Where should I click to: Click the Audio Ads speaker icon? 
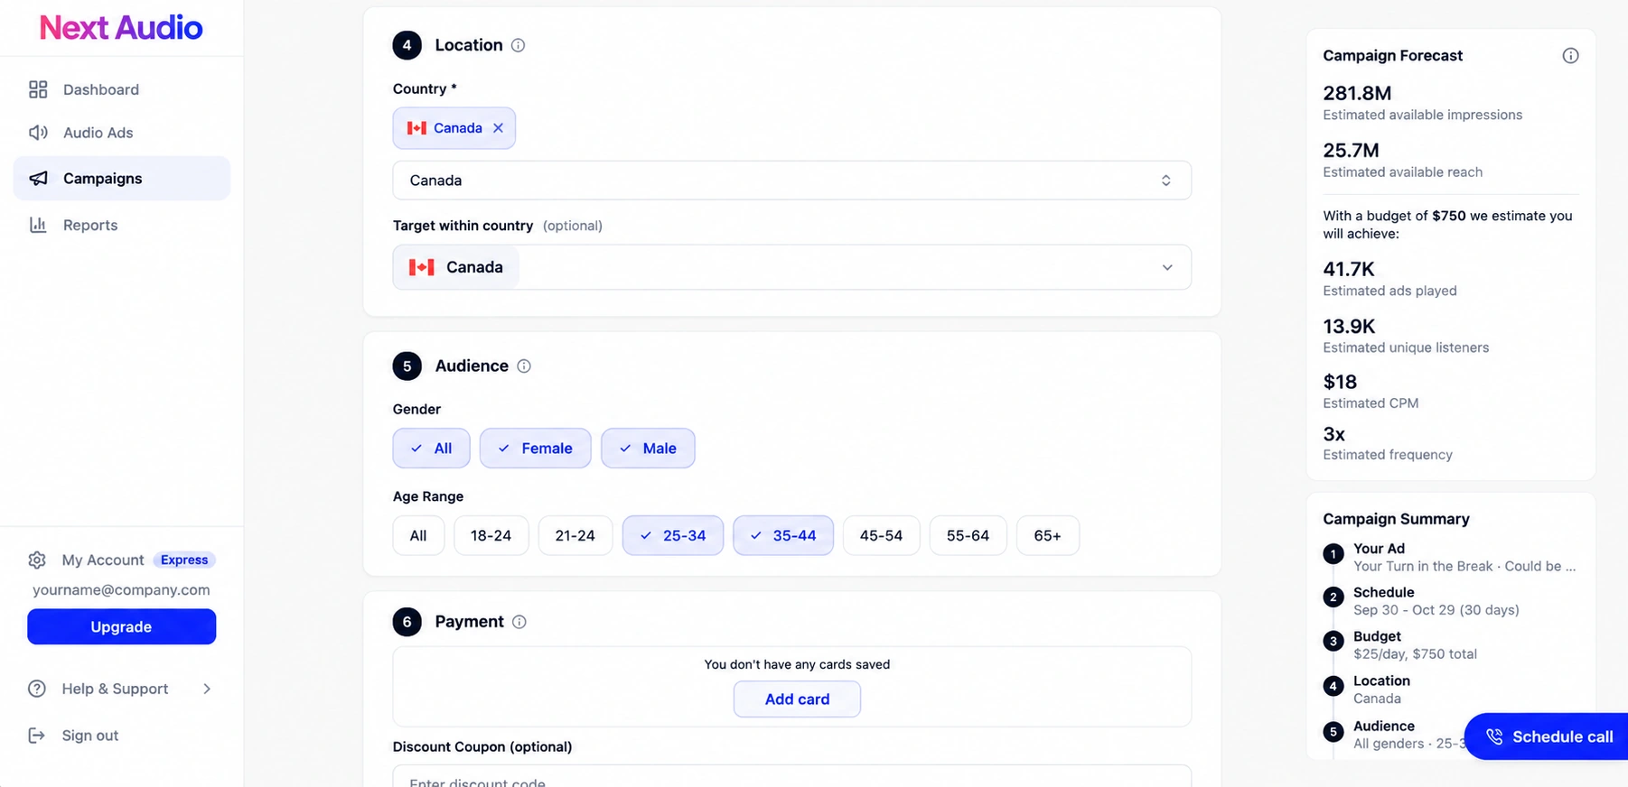tap(38, 133)
